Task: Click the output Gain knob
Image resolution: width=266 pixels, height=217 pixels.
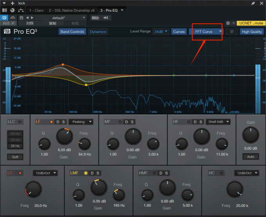Action: pos(251,135)
